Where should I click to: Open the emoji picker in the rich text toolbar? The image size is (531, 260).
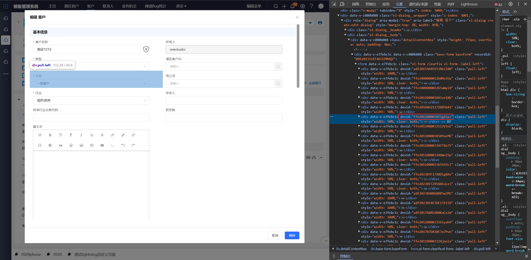pyautogui.click(x=71, y=146)
